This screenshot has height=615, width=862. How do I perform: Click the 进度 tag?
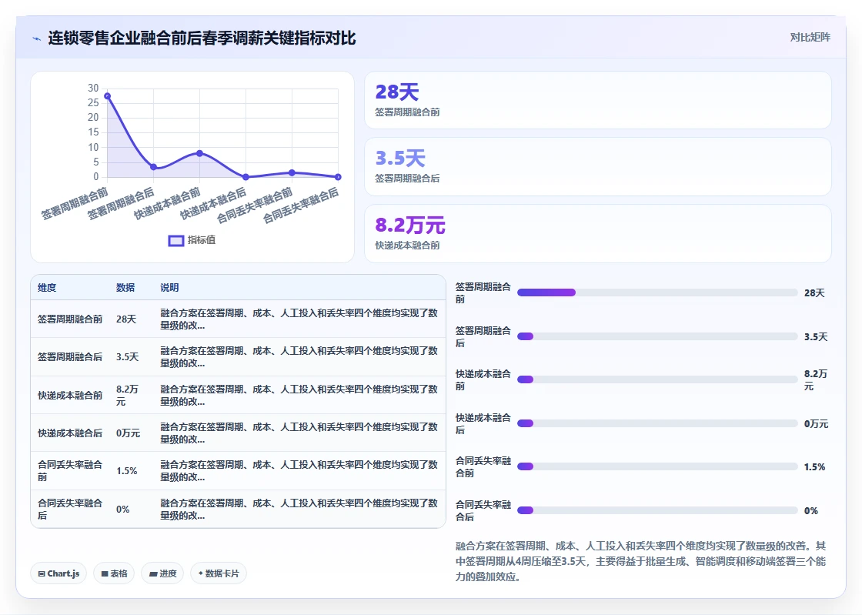[162, 573]
